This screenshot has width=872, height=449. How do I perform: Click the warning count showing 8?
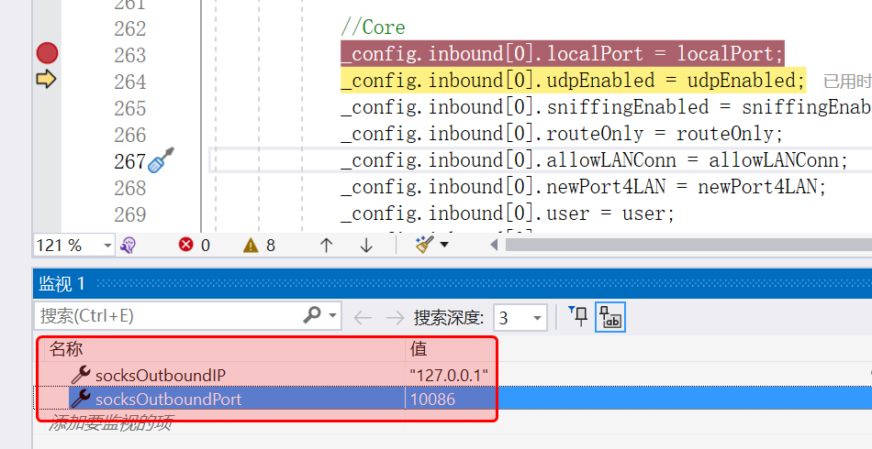(258, 245)
